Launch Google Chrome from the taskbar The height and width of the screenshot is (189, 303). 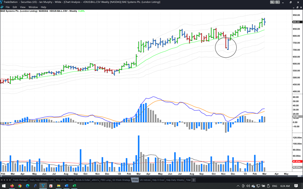click(x=20, y=186)
